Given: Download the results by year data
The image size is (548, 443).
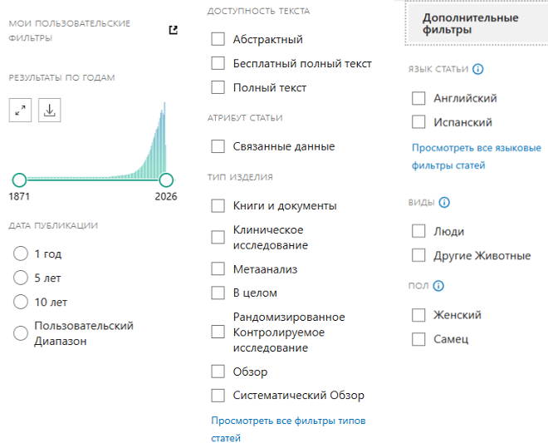Looking at the screenshot, I should tap(49, 110).
